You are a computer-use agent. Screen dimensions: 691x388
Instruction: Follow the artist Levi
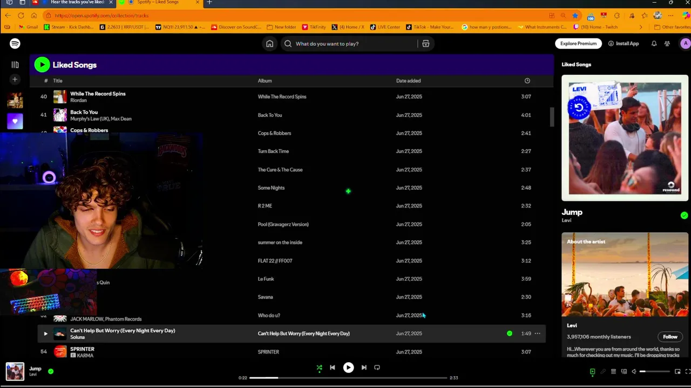coord(670,337)
